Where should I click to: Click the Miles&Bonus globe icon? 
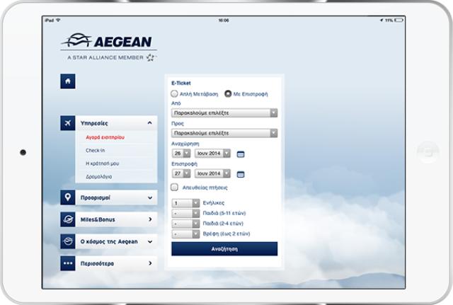click(x=68, y=219)
